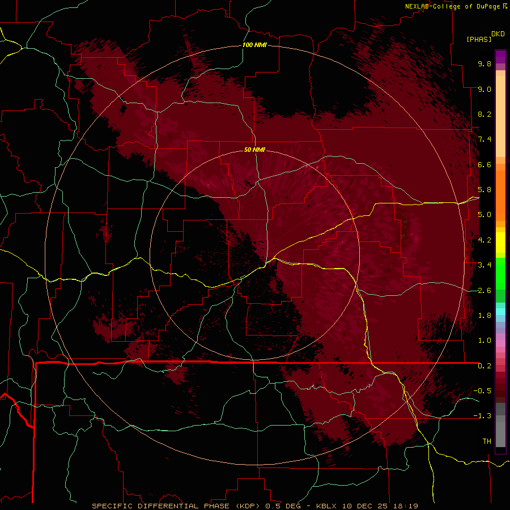Click the 4.2 value on the legend

[484, 240]
